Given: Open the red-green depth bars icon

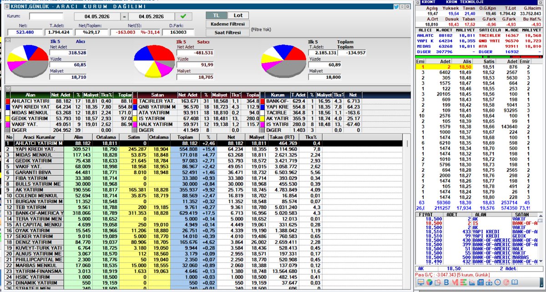Looking at the screenshot, I should 463,282.
